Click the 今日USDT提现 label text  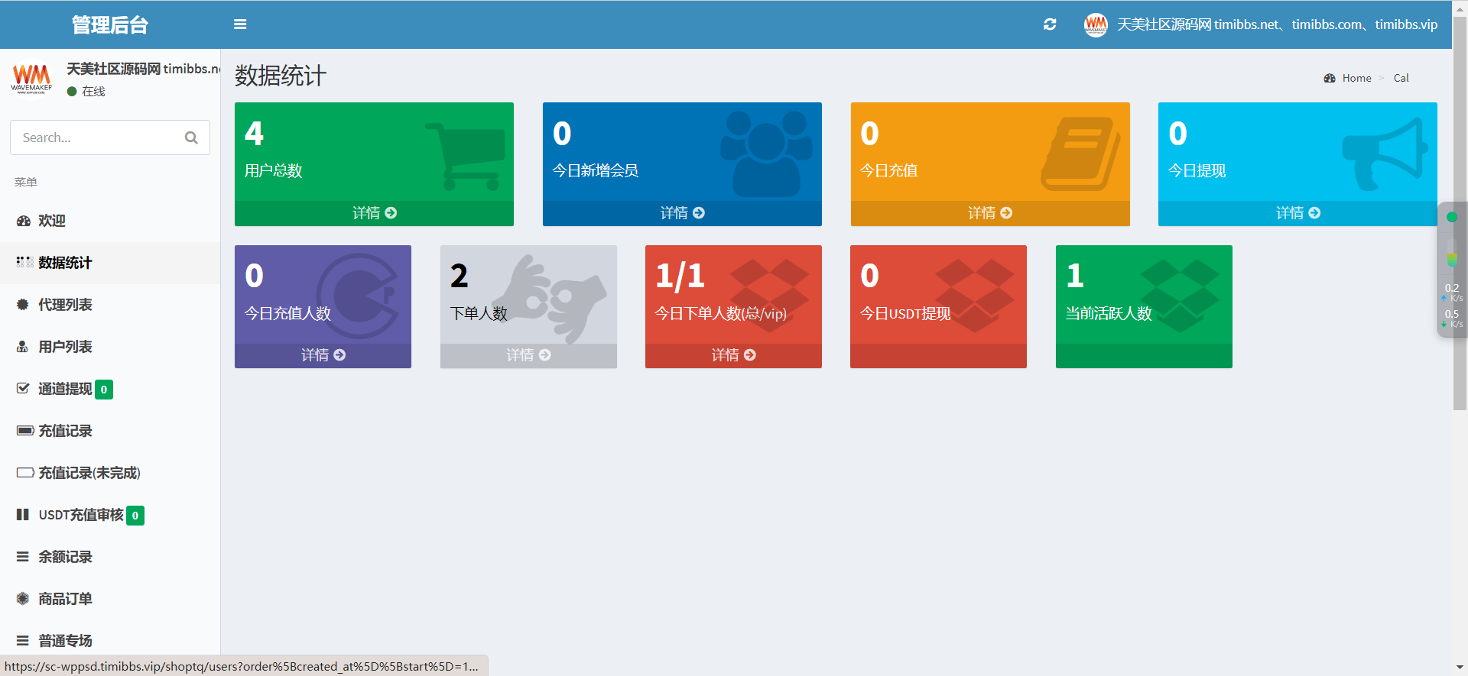point(905,313)
